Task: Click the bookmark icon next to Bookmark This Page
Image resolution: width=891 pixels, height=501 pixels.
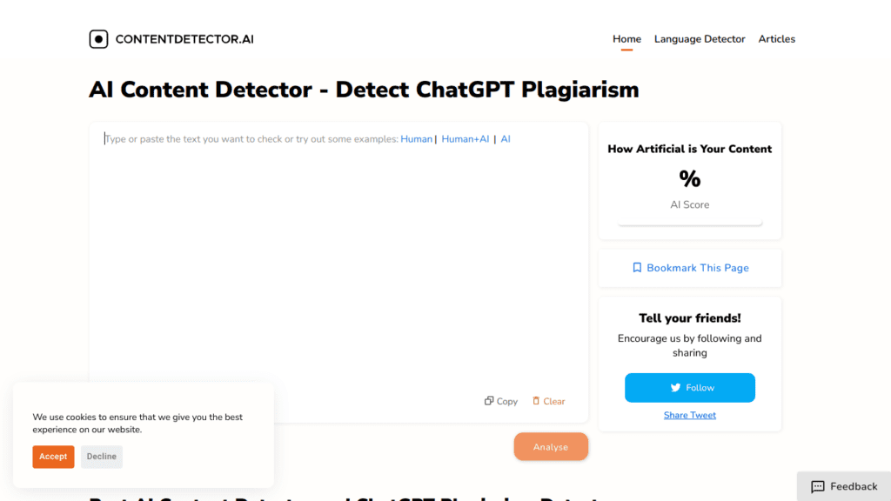Action: point(636,267)
